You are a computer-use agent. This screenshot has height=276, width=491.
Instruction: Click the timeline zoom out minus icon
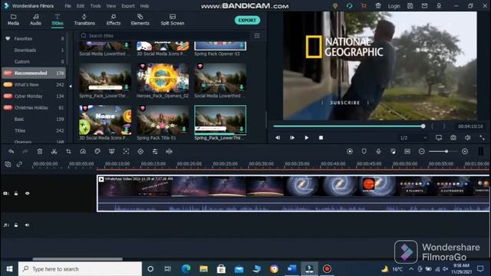[x=421, y=152]
